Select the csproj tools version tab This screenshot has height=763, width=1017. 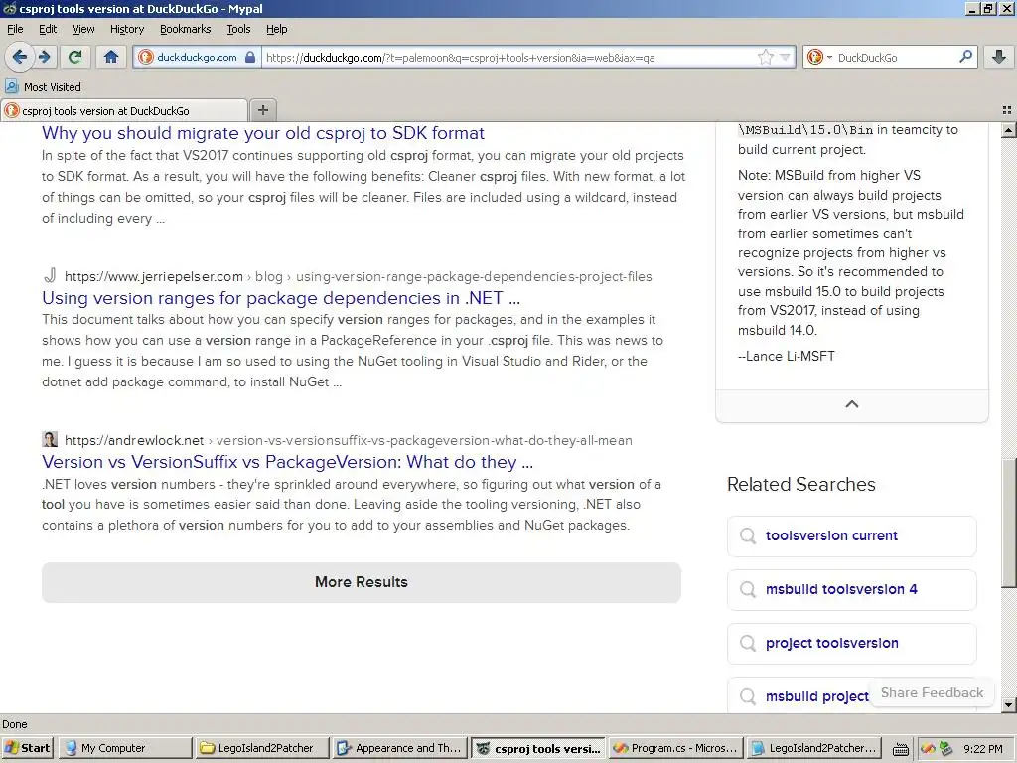coord(124,111)
